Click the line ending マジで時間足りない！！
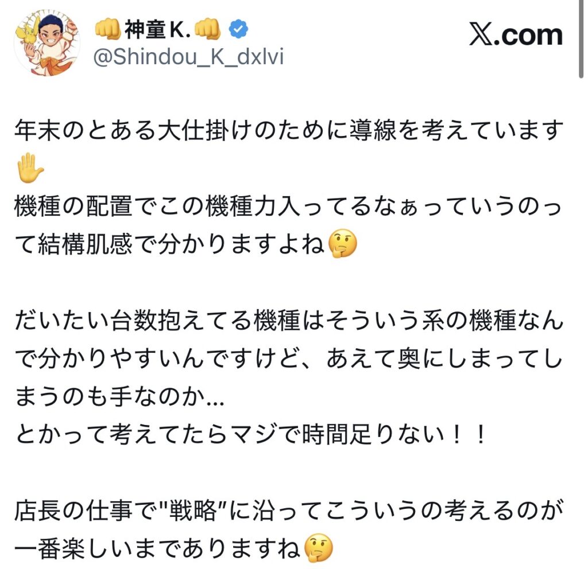588x569 pixels. pyautogui.click(x=252, y=435)
